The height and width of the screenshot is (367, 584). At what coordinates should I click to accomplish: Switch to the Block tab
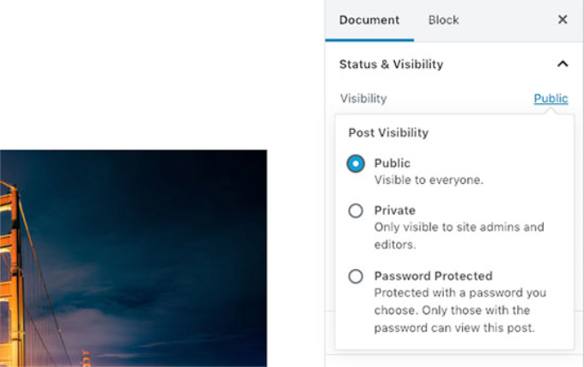point(443,20)
